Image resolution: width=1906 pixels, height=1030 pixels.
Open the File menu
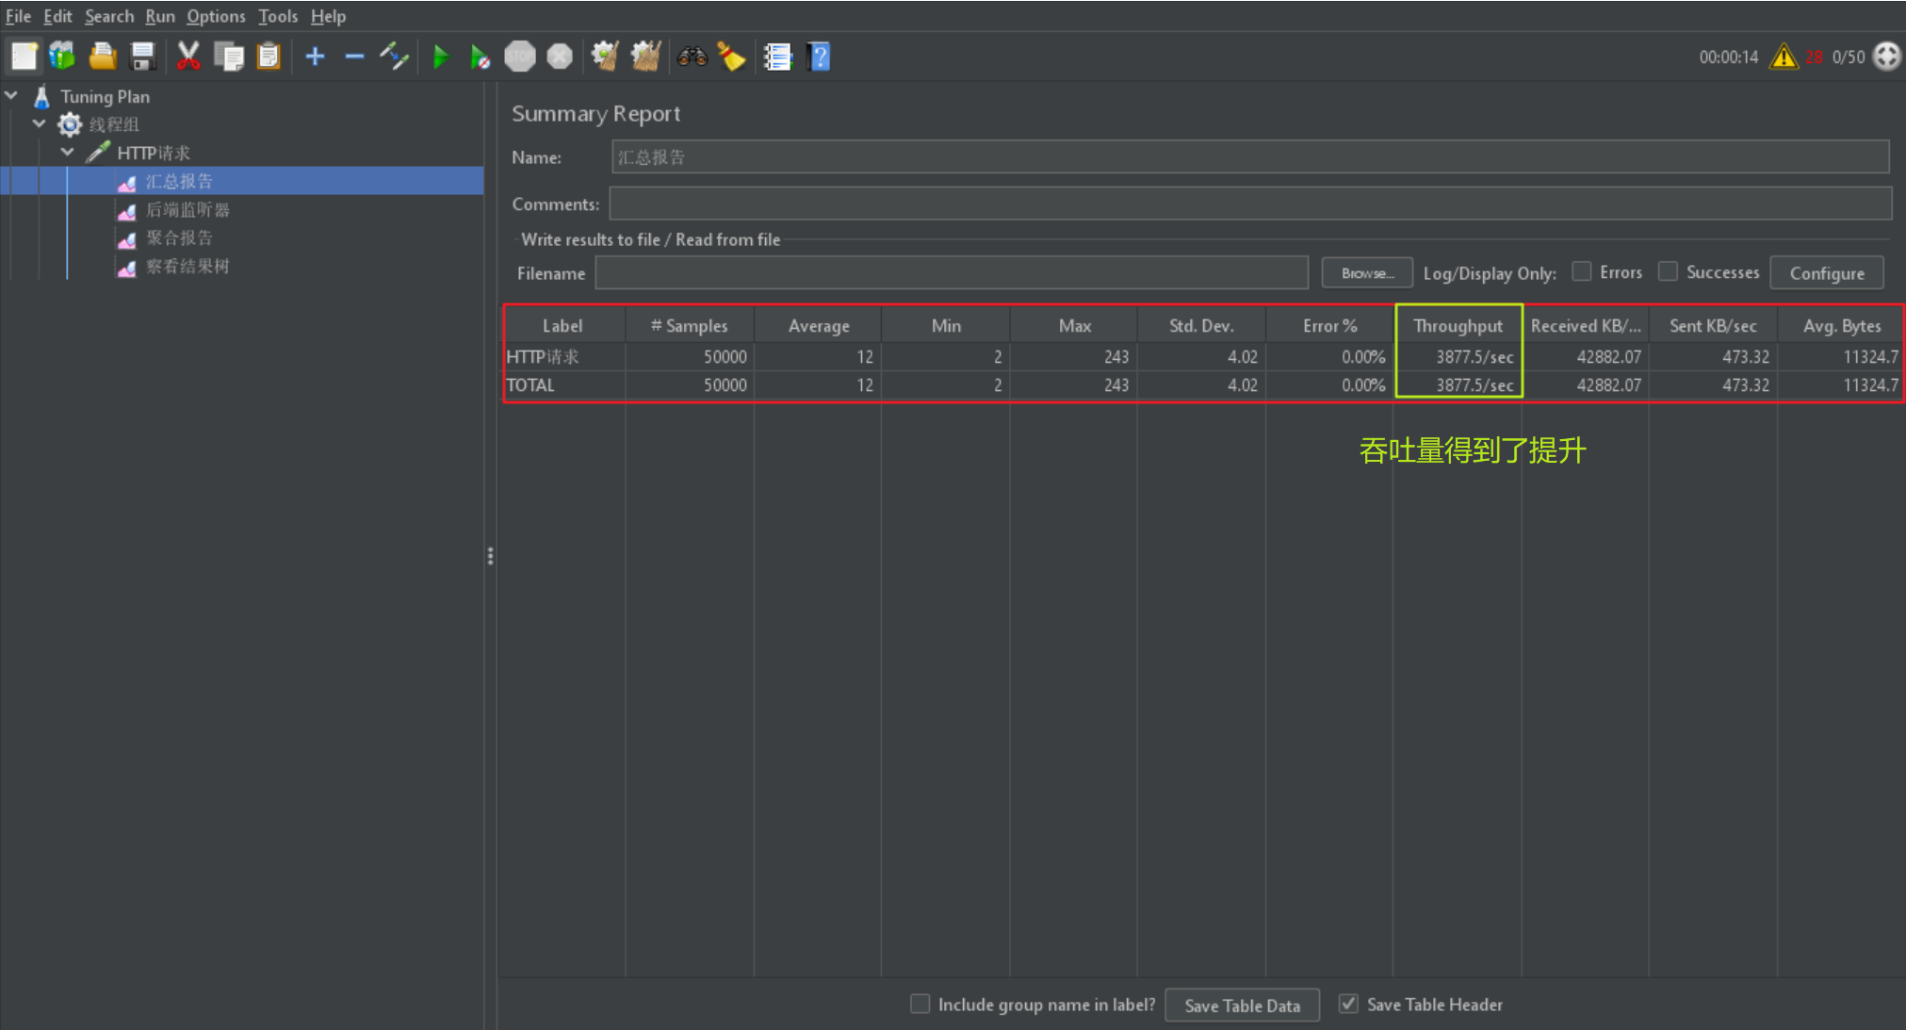[18, 16]
